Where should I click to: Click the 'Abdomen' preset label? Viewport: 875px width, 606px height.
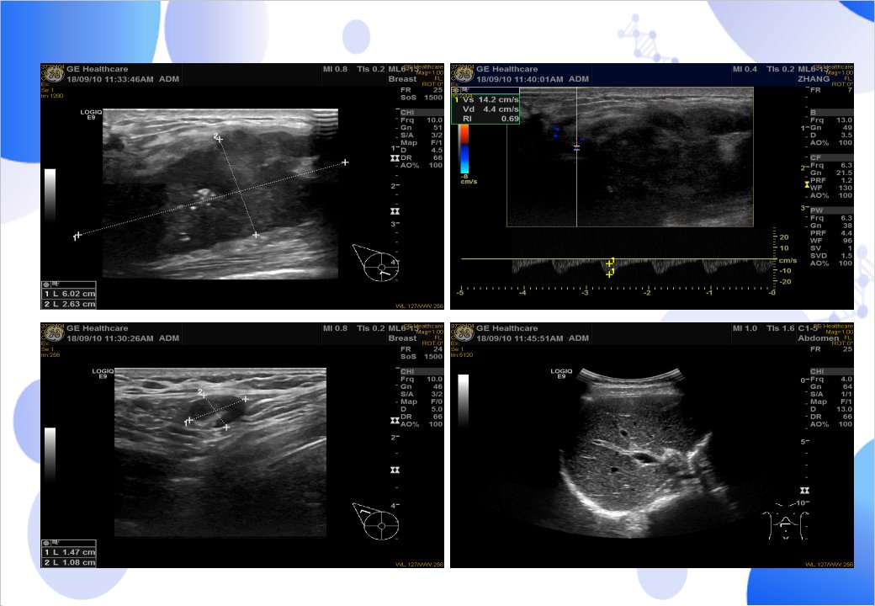coord(818,338)
